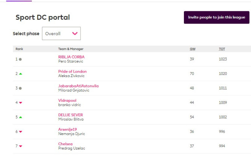
Task: Click the pink chevron in phase dropdown
Action: (75, 34)
